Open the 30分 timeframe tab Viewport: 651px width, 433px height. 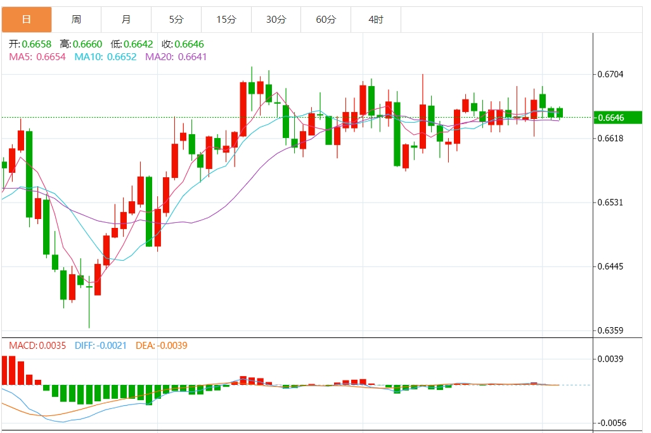coord(276,20)
